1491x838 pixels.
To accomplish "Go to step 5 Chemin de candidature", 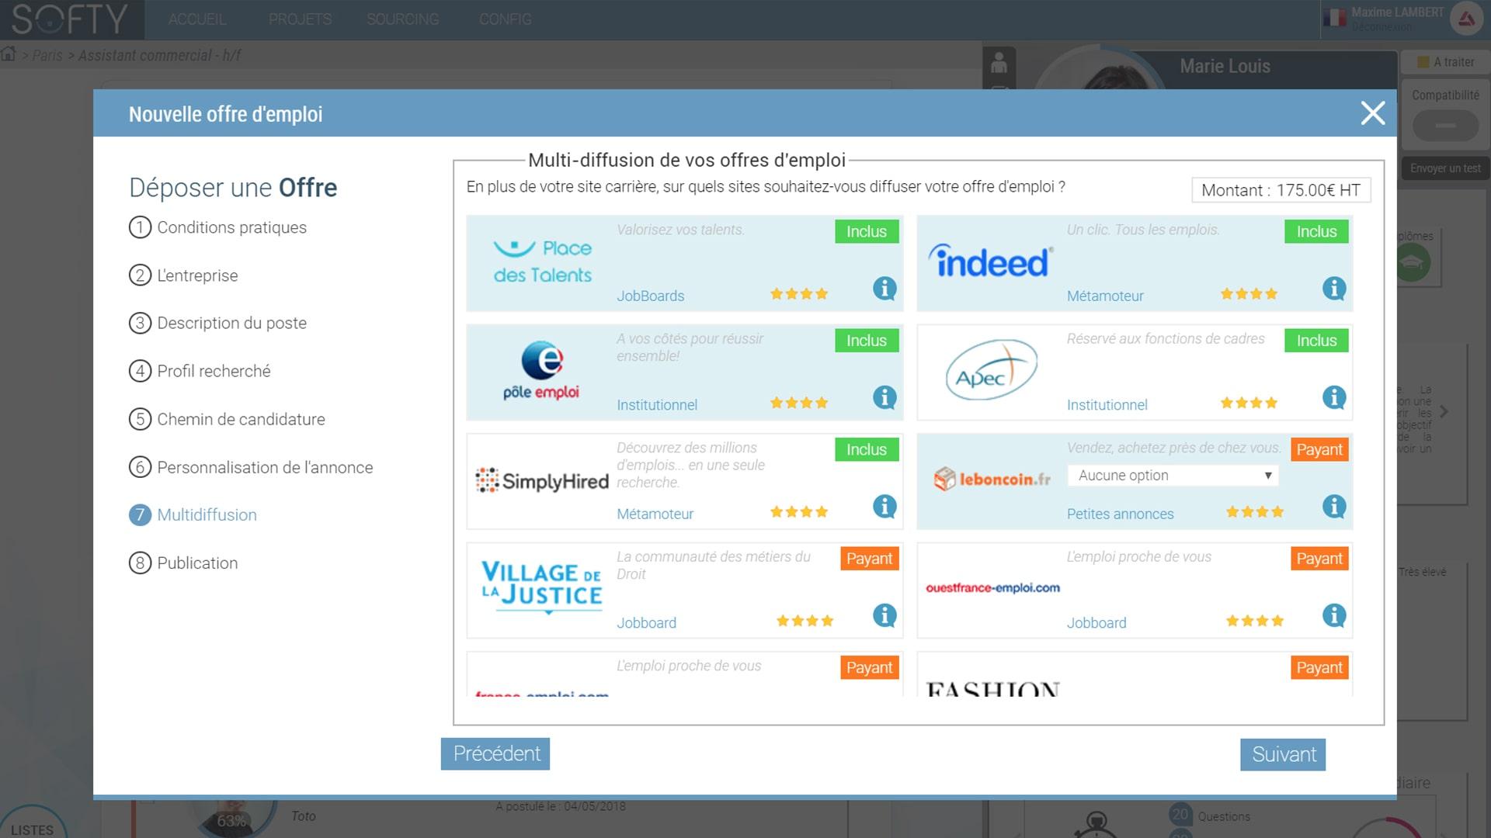I will [x=227, y=419].
